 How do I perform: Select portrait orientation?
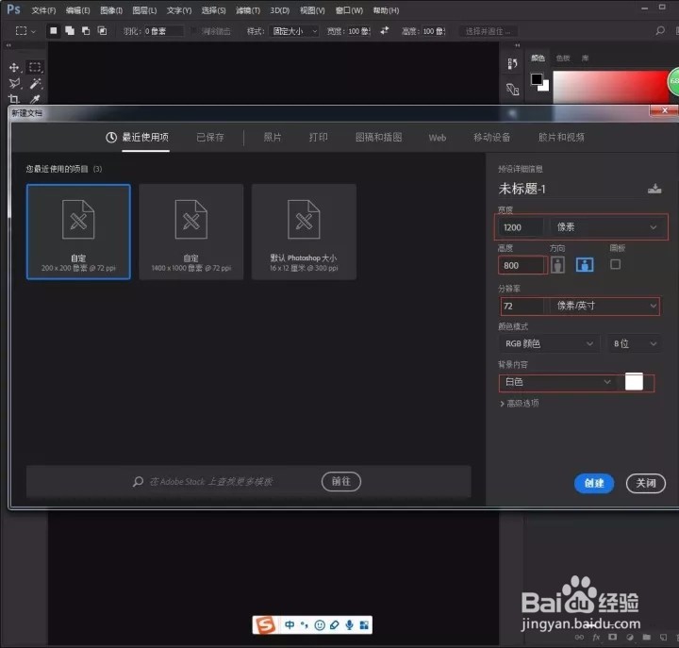click(x=557, y=265)
